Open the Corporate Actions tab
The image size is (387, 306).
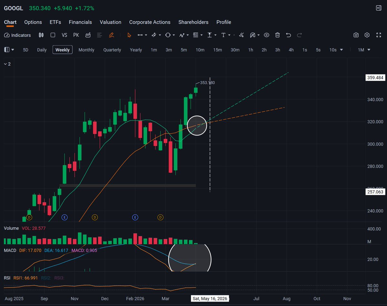pos(150,22)
